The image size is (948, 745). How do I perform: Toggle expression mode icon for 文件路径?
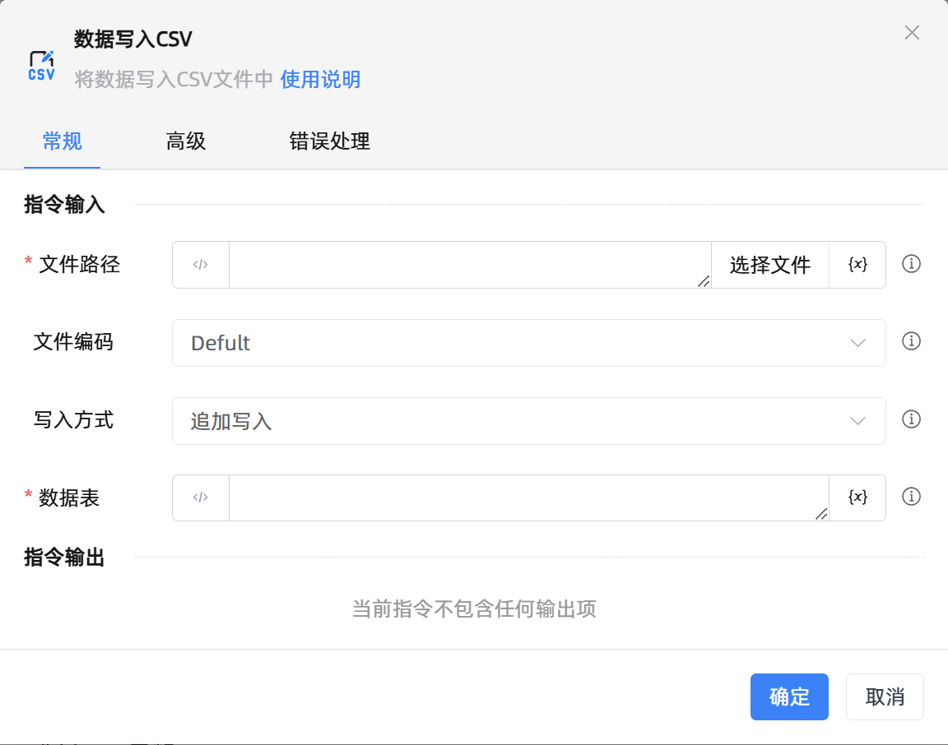201,265
